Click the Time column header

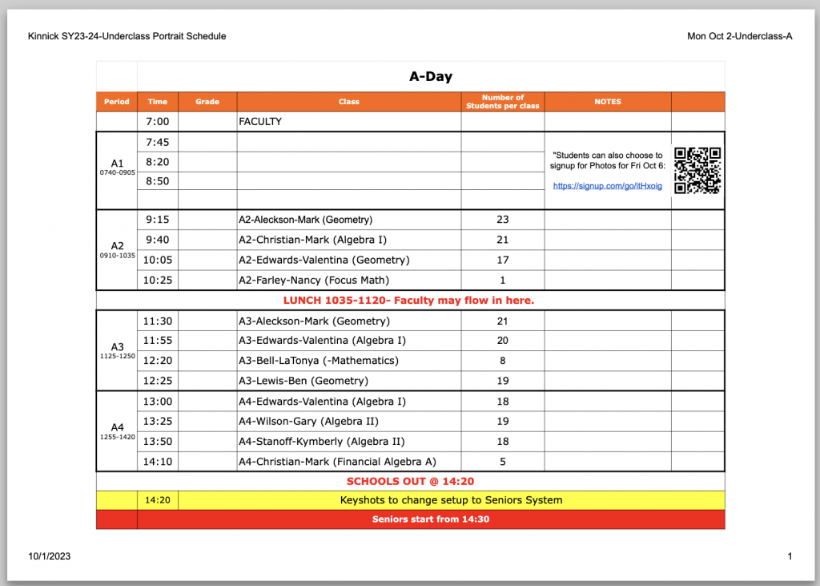pos(158,102)
